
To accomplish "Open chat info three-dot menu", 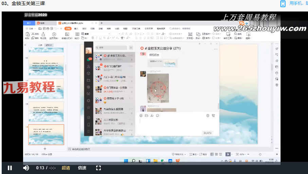I will 215,49.
